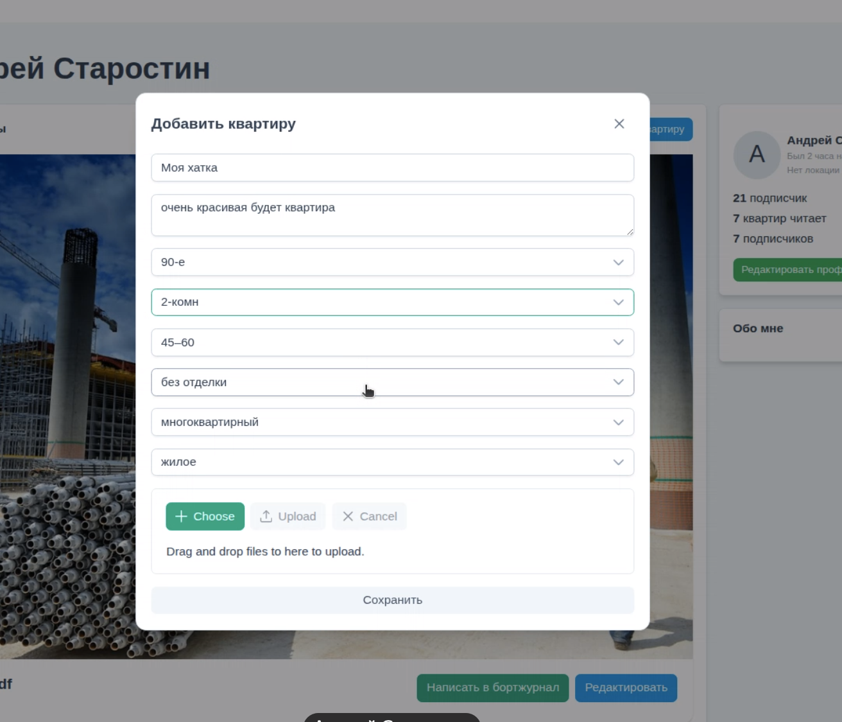Click the upload arrow icon
The width and height of the screenshot is (842, 722).
coord(266,516)
